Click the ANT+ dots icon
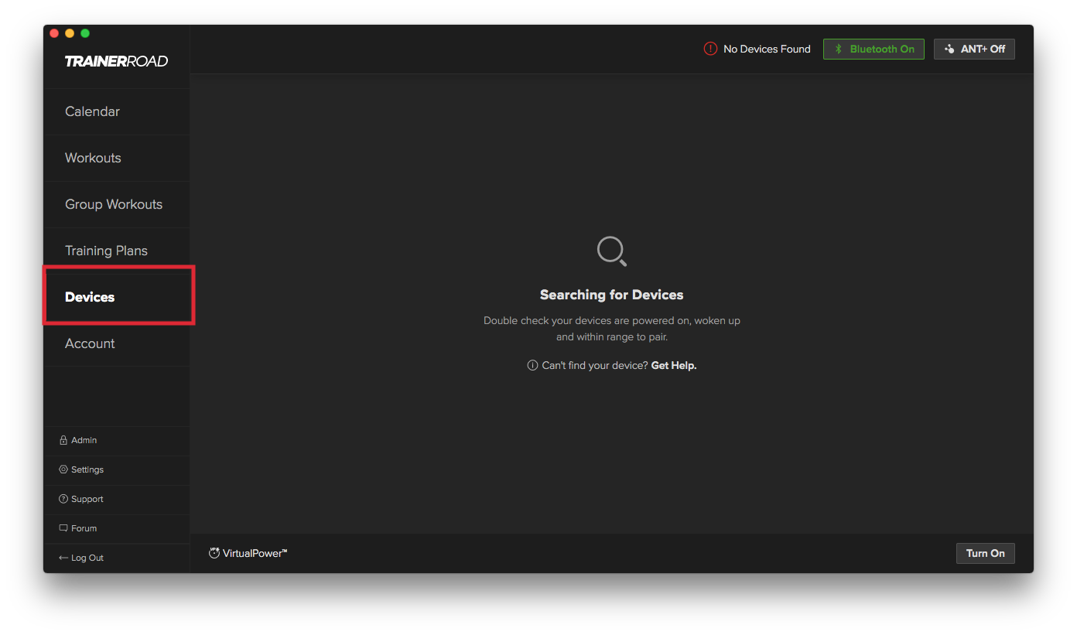Viewport: 1077px width, 635px height. [x=949, y=49]
